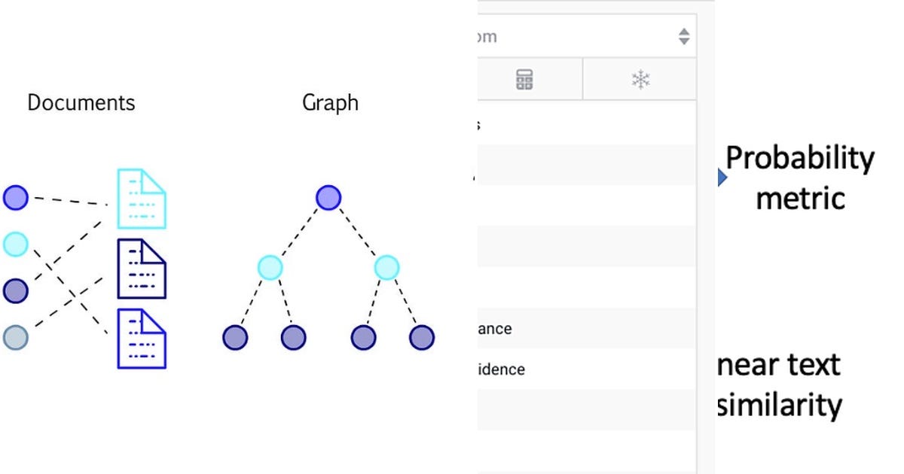Select the root node of the Graph tree
Screen dimensions: 904x474
(328, 198)
